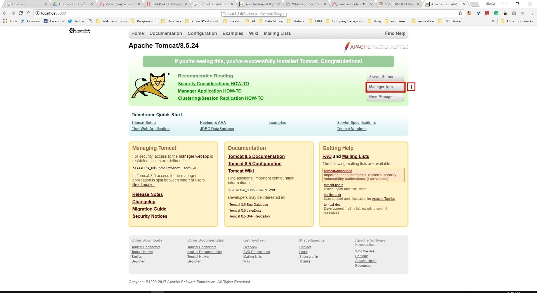This screenshot has height=293, width=537.
Task: Open the Tomcat 8.5 Configuration link
Action: pyautogui.click(x=255, y=164)
